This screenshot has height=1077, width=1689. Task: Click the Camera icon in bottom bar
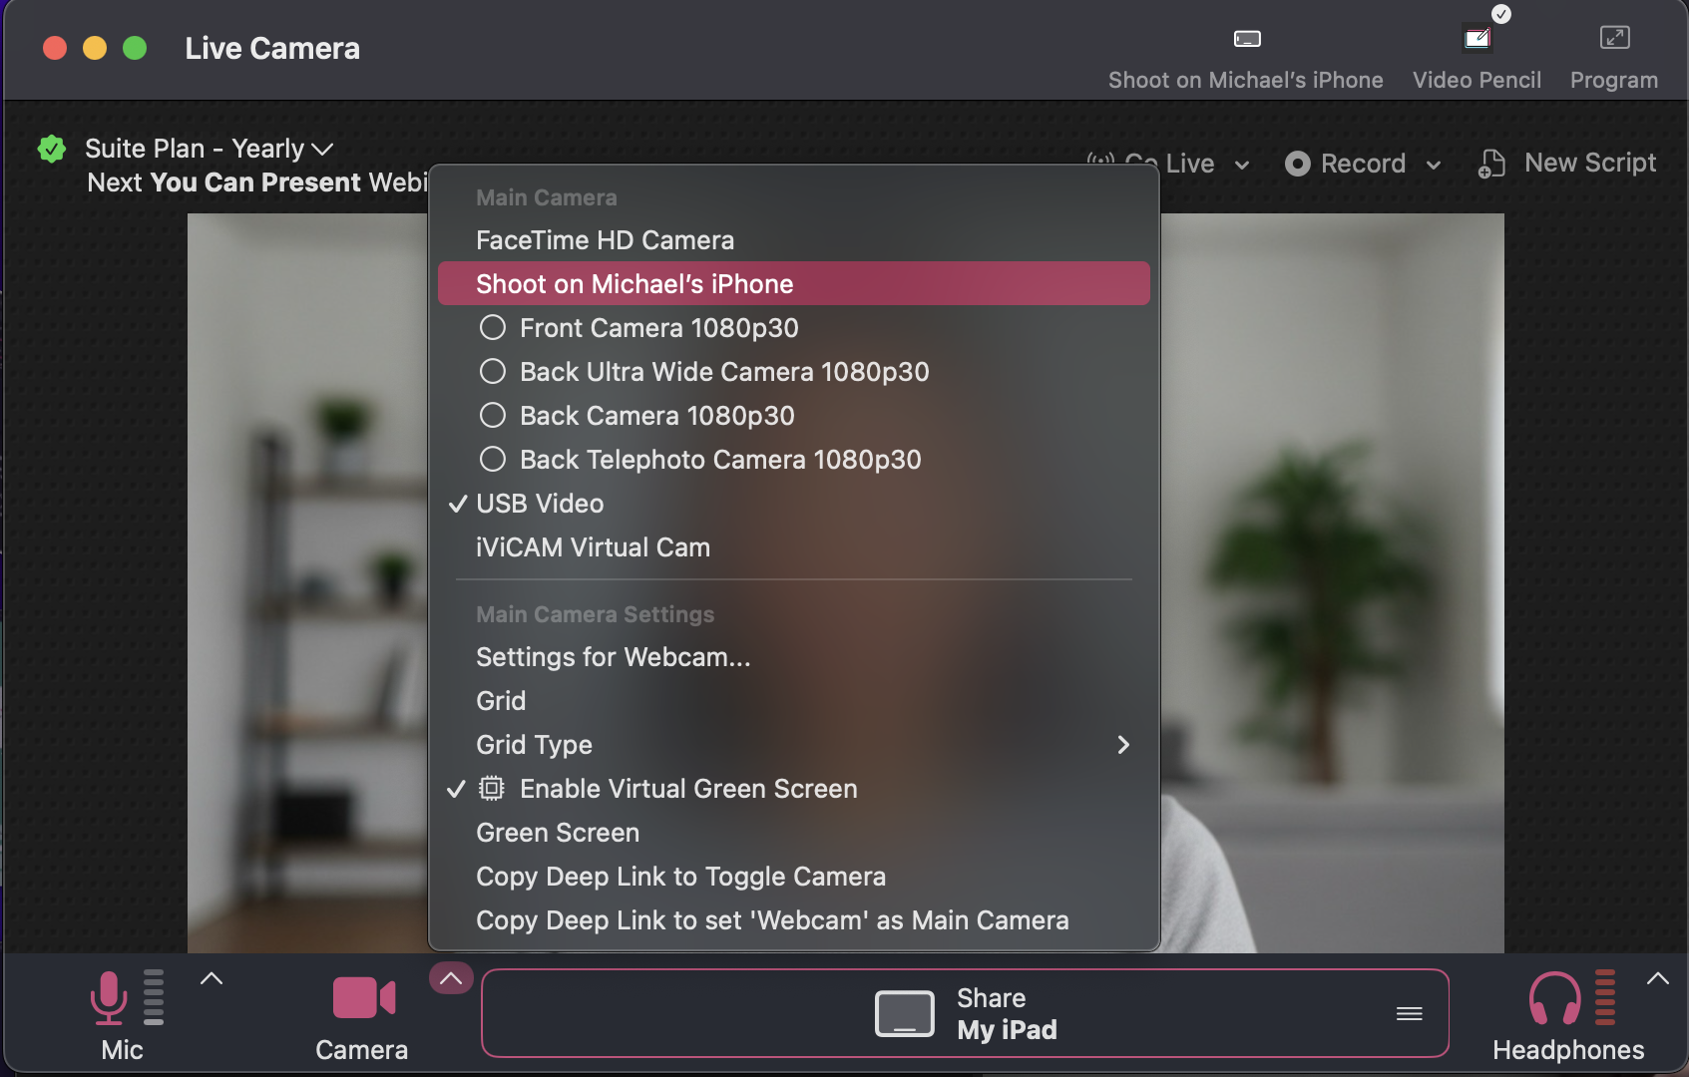coord(363,997)
